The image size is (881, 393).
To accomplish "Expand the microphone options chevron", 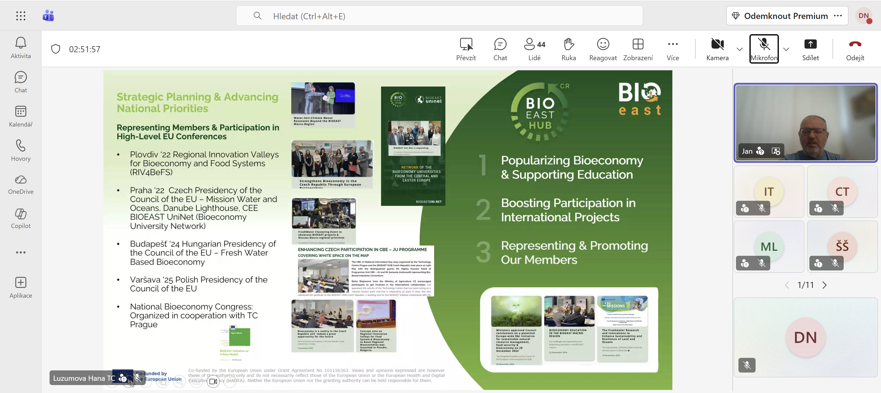I will click(786, 49).
